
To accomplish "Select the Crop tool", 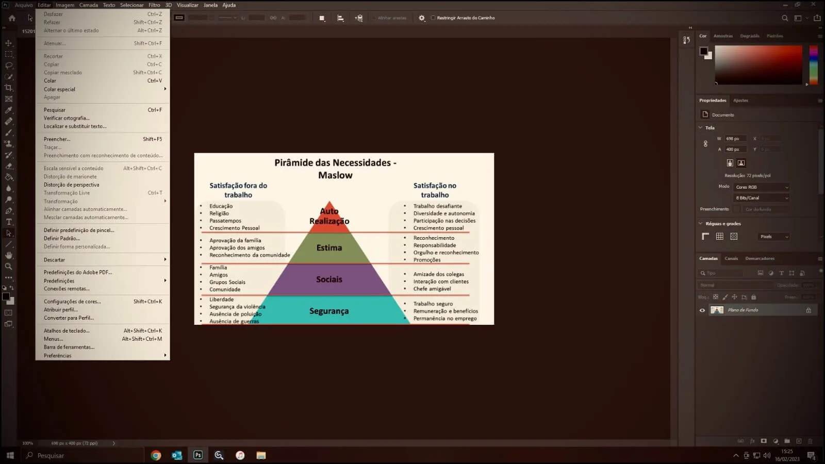I will pyautogui.click(x=9, y=88).
